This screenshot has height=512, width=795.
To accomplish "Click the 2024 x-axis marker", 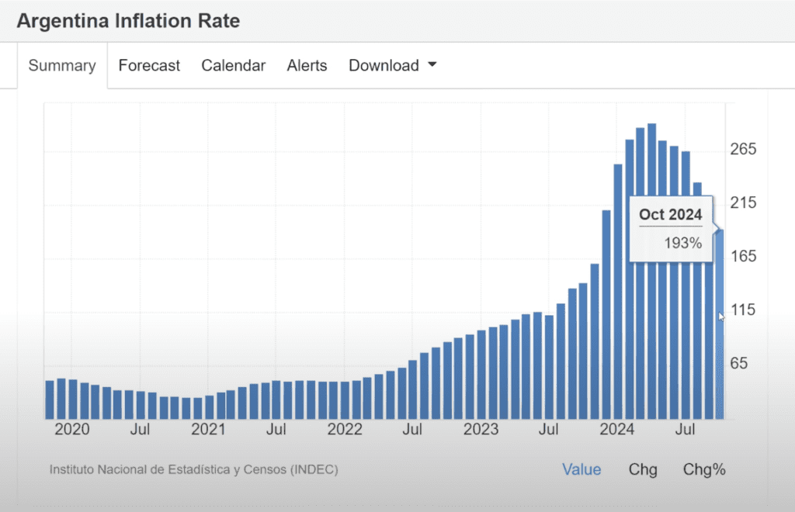I will (x=618, y=429).
